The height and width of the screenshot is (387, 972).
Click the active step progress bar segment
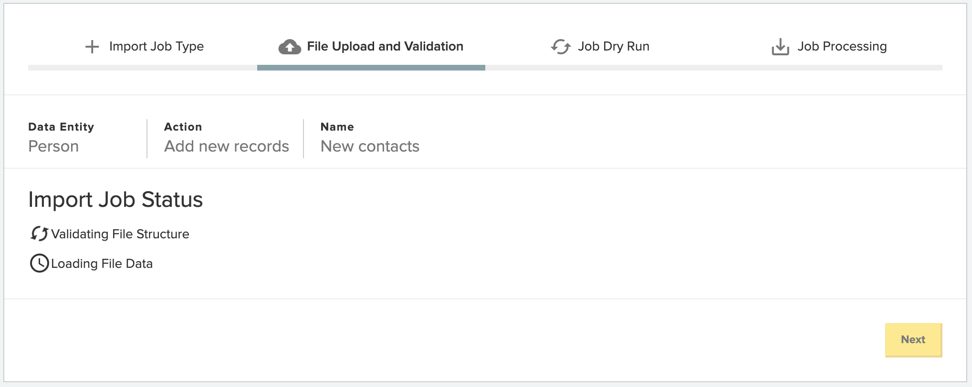click(x=371, y=68)
